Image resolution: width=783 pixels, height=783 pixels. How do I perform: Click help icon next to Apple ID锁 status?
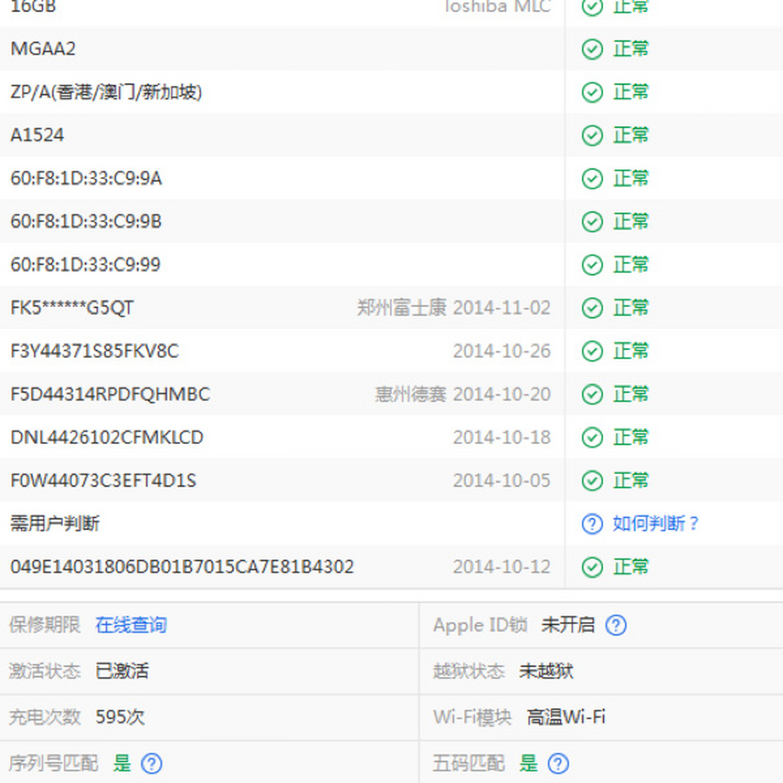[617, 625]
